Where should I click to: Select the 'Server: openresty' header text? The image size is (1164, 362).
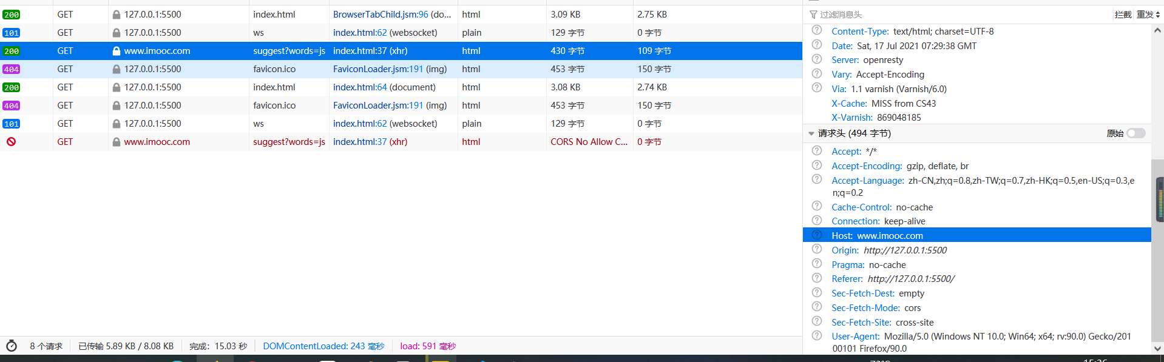[867, 60]
